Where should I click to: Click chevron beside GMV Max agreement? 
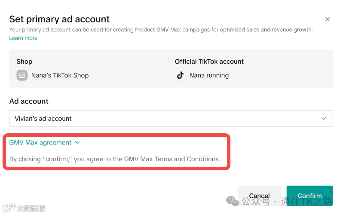coord(77,143)
